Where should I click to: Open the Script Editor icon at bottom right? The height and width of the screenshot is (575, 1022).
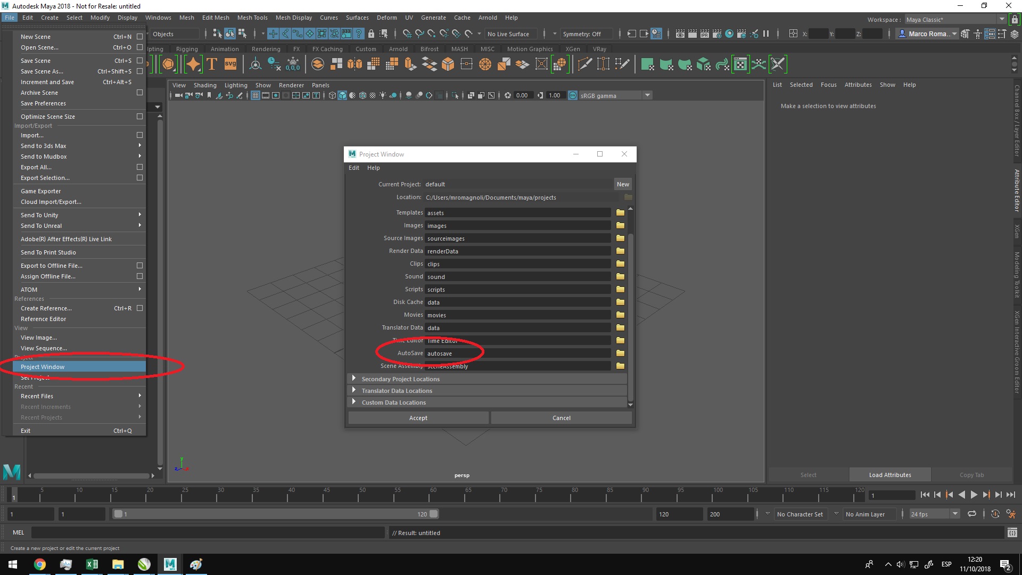[1012, 533]
